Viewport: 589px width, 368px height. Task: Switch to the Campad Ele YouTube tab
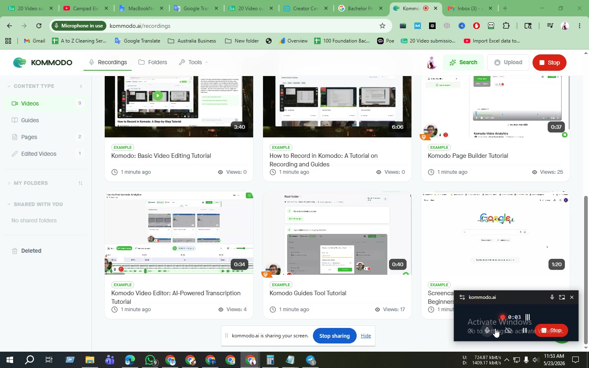pyautogui.click(x=86, y=8)
